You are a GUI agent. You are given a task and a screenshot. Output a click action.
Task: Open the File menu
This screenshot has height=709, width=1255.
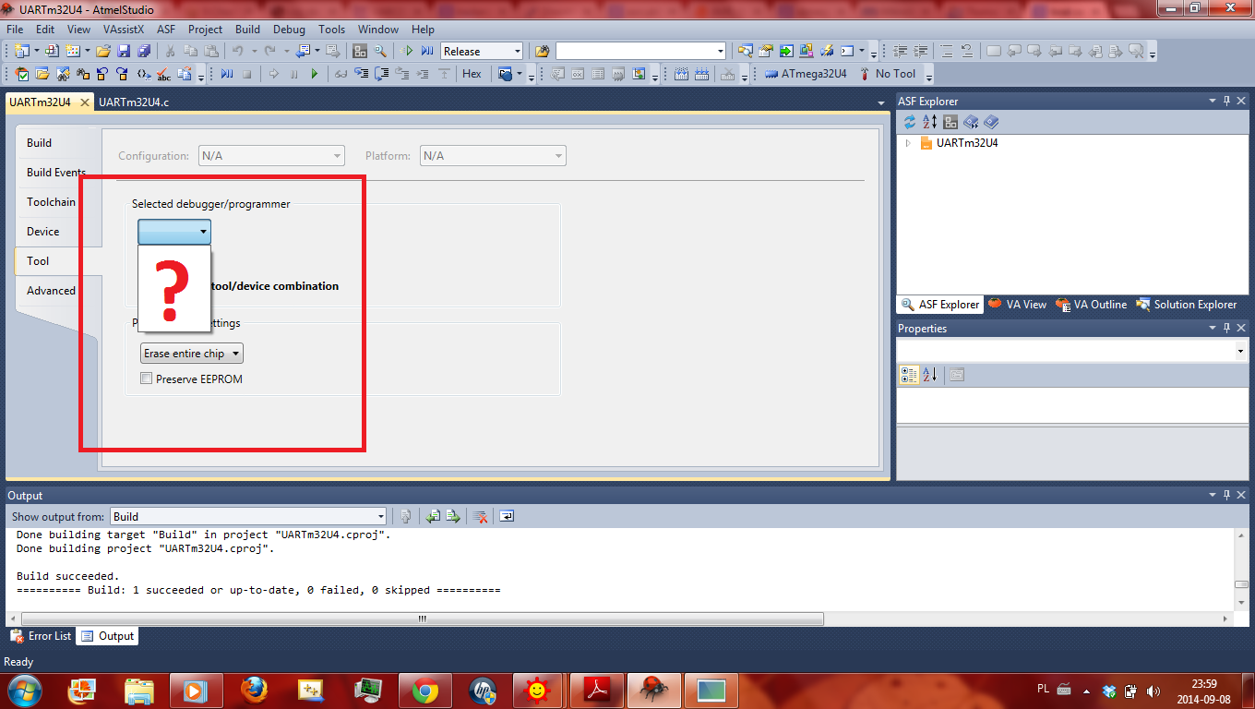[x=14, y=30]
